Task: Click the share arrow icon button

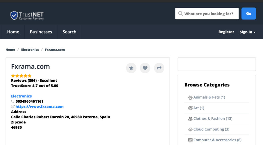Action: 159,68
